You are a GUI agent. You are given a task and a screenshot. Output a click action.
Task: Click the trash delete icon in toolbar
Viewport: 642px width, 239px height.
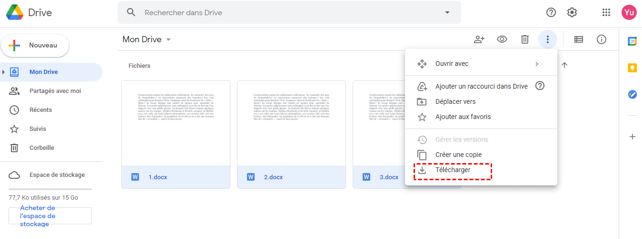coord(525,39)
